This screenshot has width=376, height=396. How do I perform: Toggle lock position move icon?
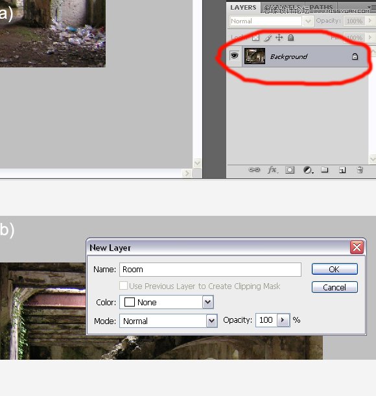pos(279,38)
